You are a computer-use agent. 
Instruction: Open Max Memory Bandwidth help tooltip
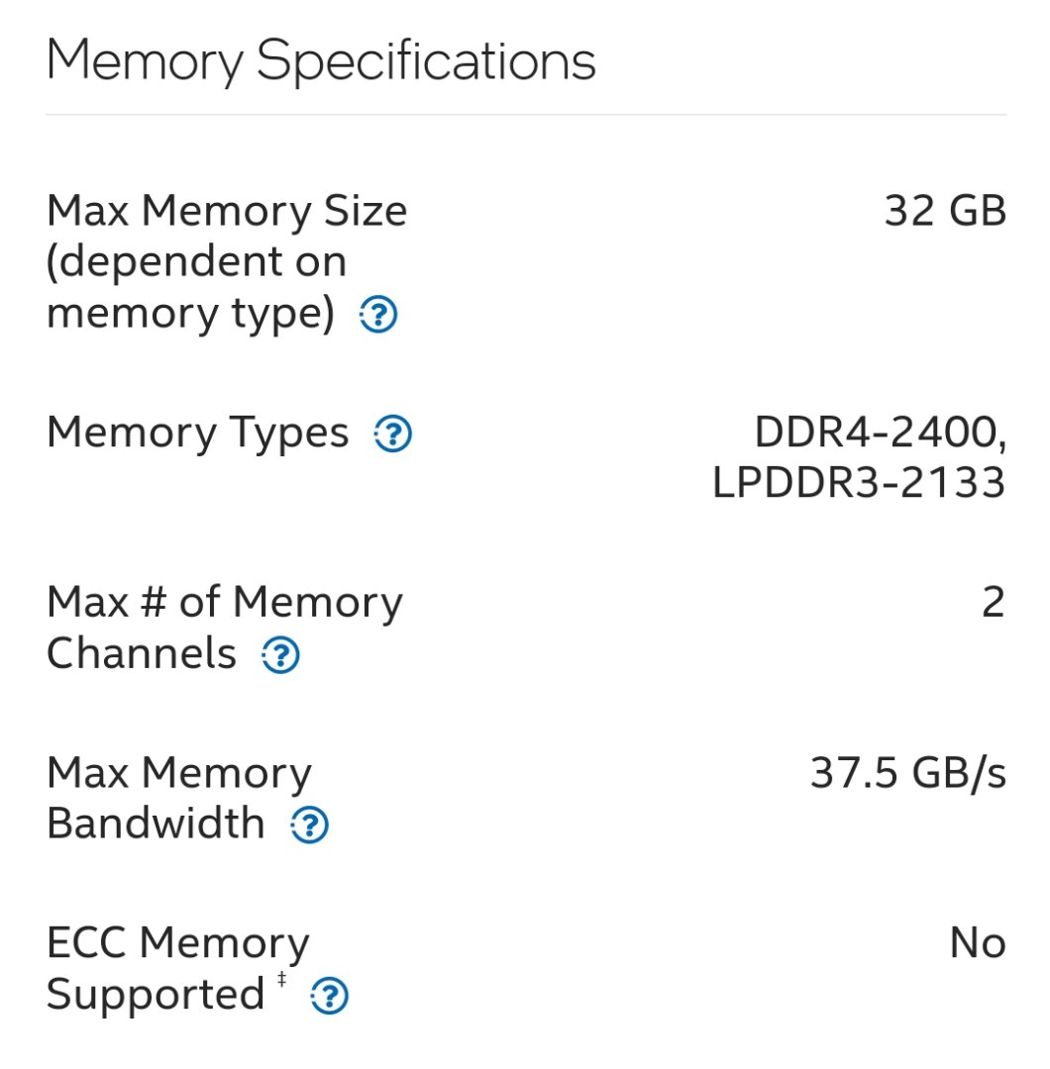point(309,825)
